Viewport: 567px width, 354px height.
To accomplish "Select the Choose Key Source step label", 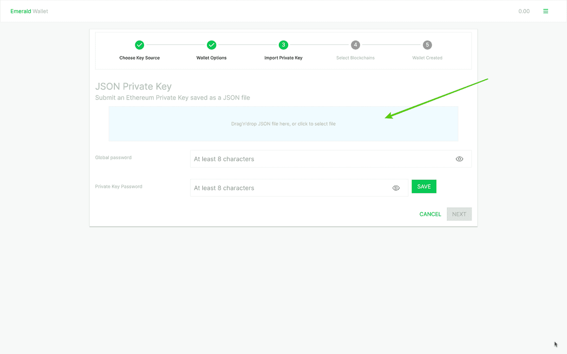I will tap(139, 58).
